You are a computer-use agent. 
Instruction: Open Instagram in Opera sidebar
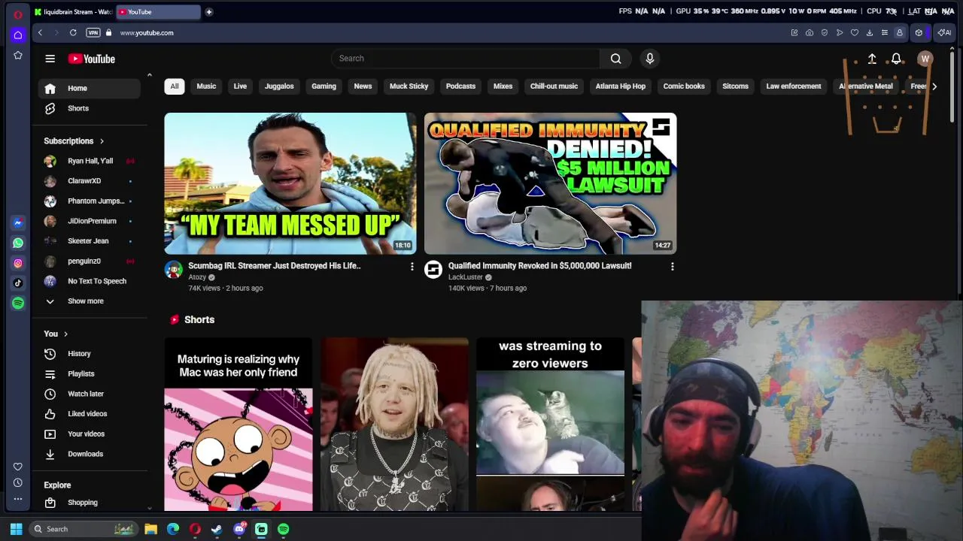18,263
